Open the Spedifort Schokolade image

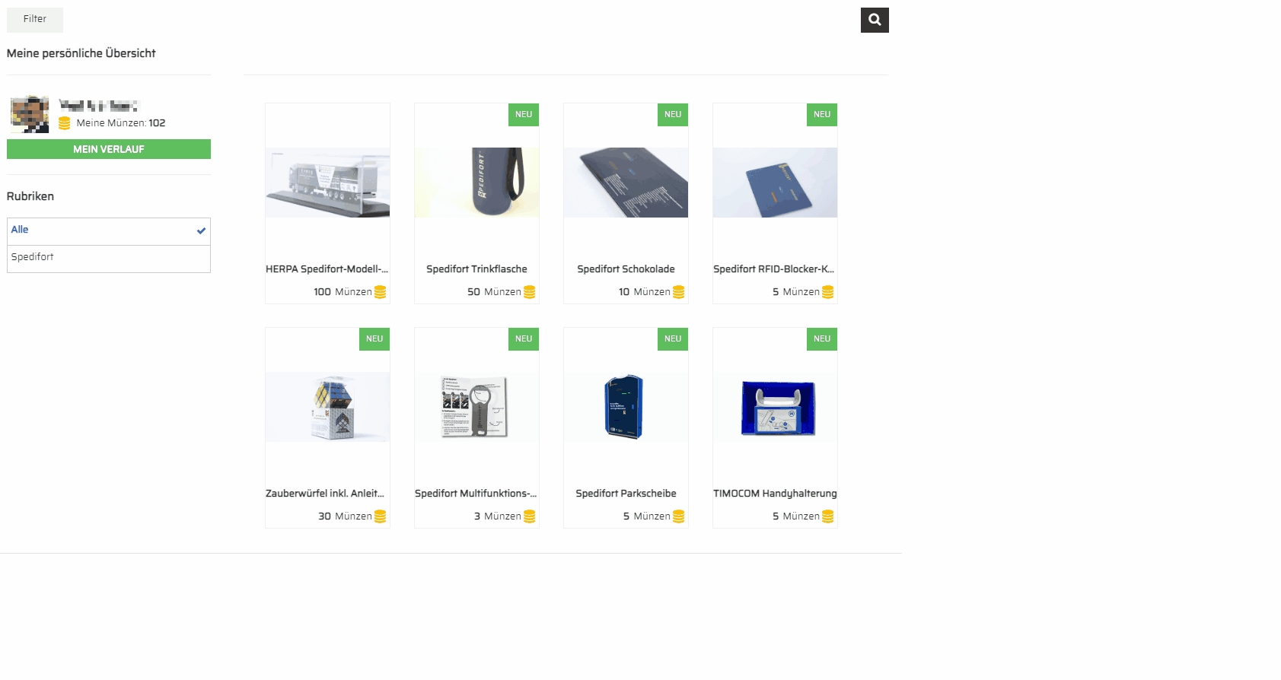pos(626,183)
